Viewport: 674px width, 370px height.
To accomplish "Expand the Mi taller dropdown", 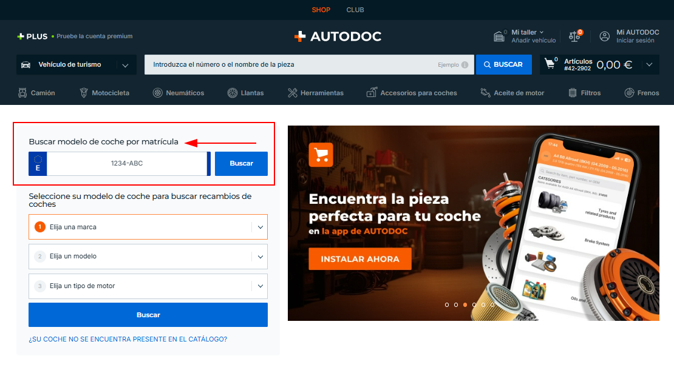I will click(528, 32).
